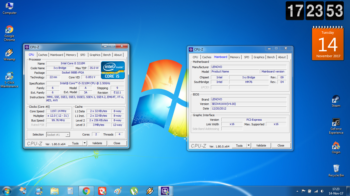Screen dimensions: 350x196
Task: Click the Show desktop button beside the clock
Action: (x=348, y=191)
